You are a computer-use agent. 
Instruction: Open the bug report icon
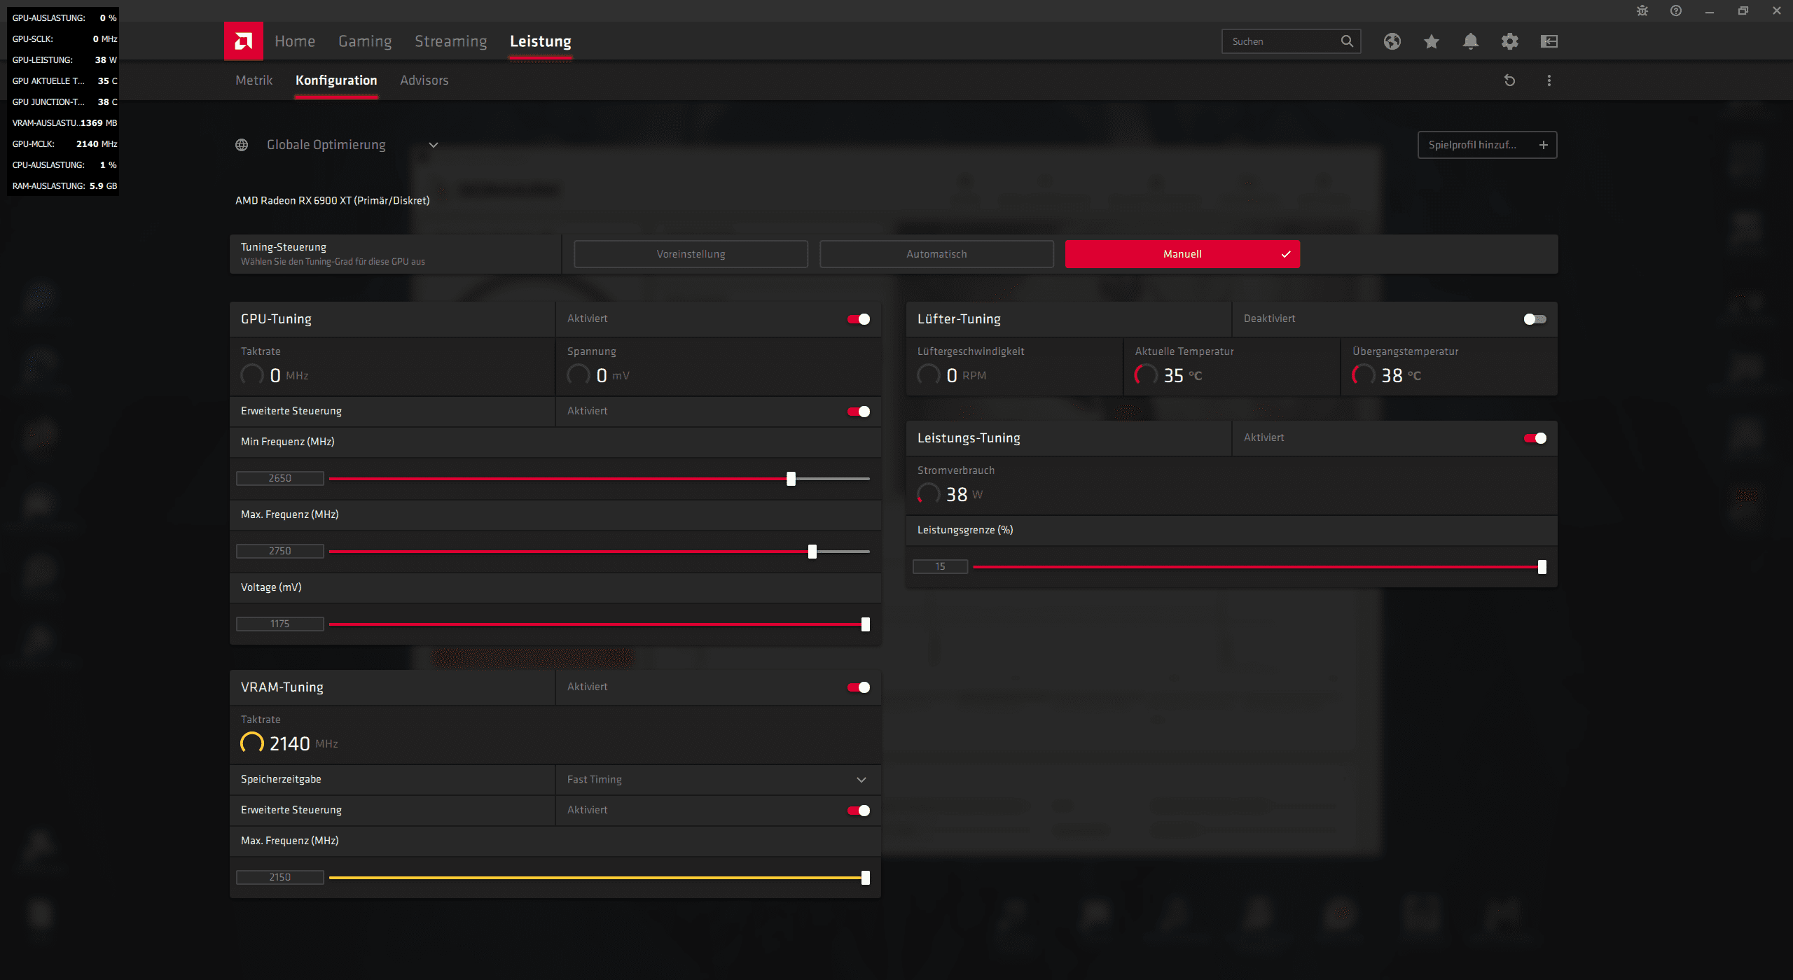pyautogui.click(x=1642, y=10)
